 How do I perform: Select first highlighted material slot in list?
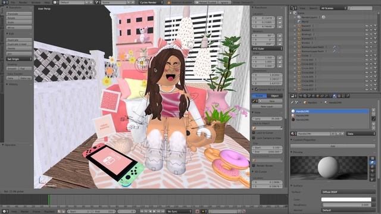330,111
